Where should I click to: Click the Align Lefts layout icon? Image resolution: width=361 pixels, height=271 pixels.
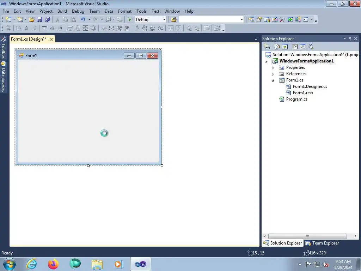pyautogui.click(x=19, y=28)
